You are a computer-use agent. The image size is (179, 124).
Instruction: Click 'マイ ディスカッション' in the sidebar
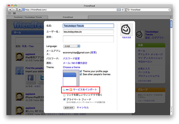tap(150, 58)
